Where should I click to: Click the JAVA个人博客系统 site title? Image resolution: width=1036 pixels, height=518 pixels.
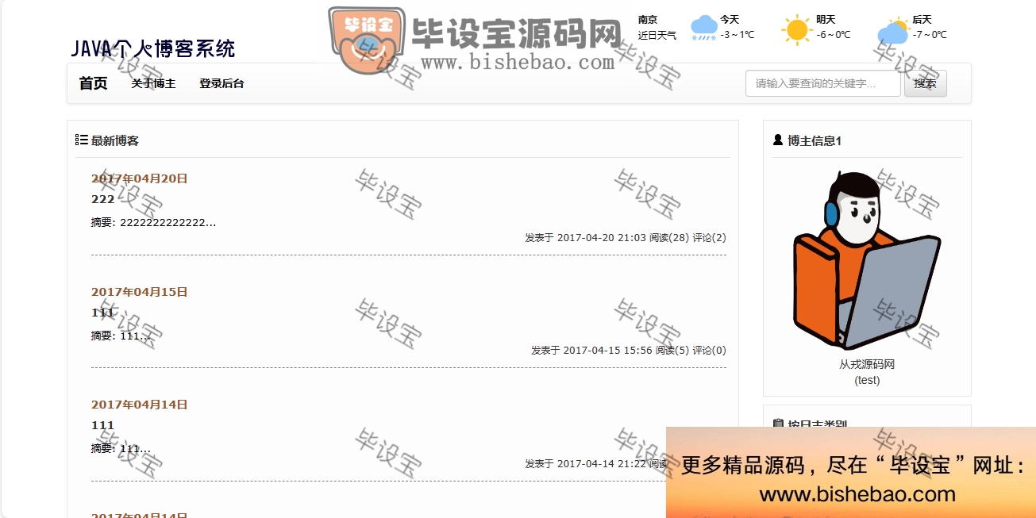point(153,48)
